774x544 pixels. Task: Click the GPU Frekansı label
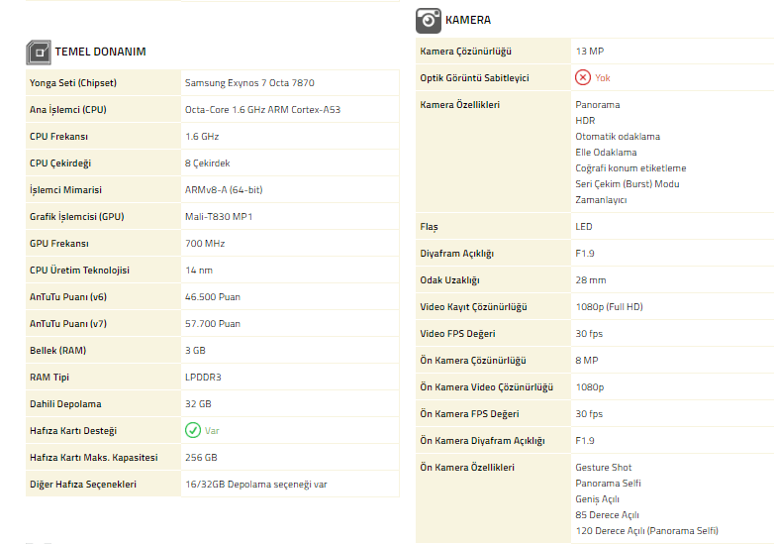(x=59, y=243)
